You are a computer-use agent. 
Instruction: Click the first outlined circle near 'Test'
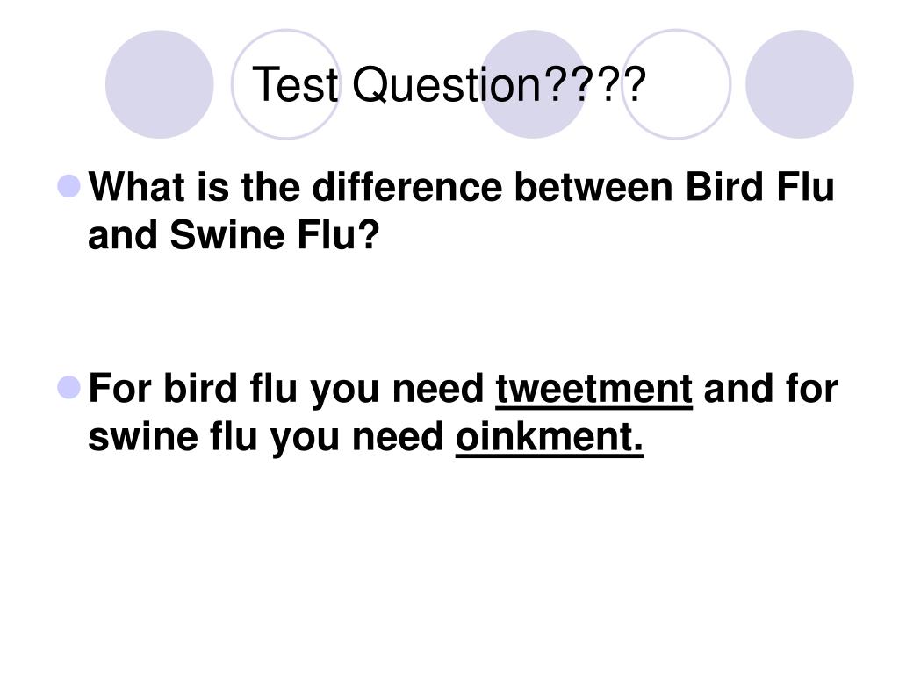pyautogui.click(x=285, y=84)
